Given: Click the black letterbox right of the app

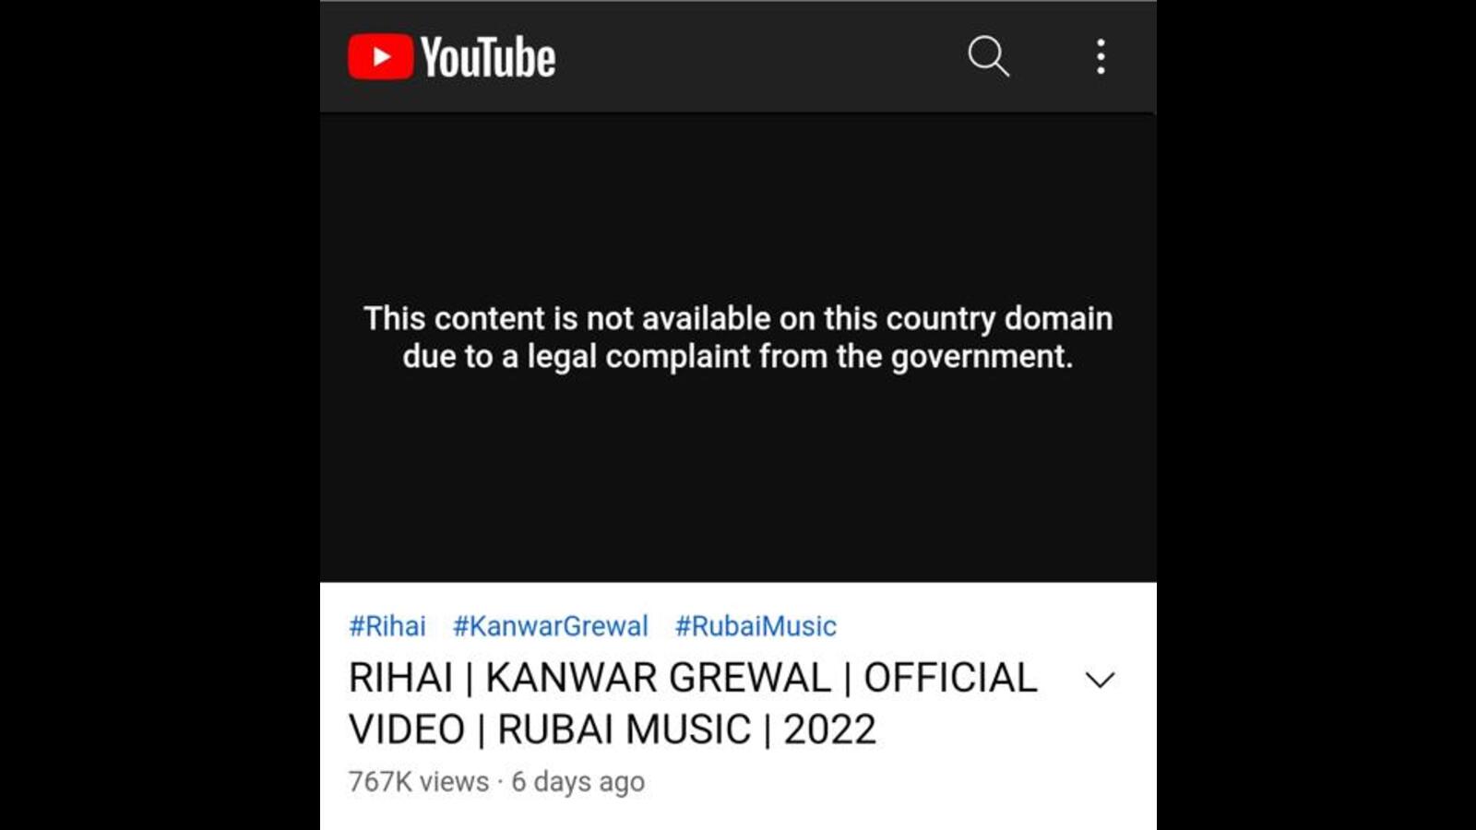Looking at the screenshot, I should pyautogui.click(x=1316, y=415).
